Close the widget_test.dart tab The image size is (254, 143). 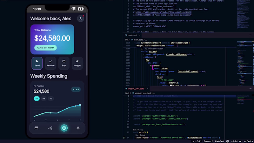pos(148,89)
